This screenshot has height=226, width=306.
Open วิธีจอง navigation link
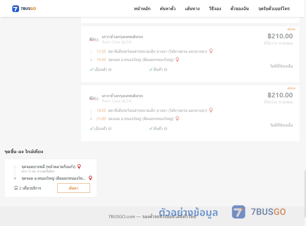(215, 8)
